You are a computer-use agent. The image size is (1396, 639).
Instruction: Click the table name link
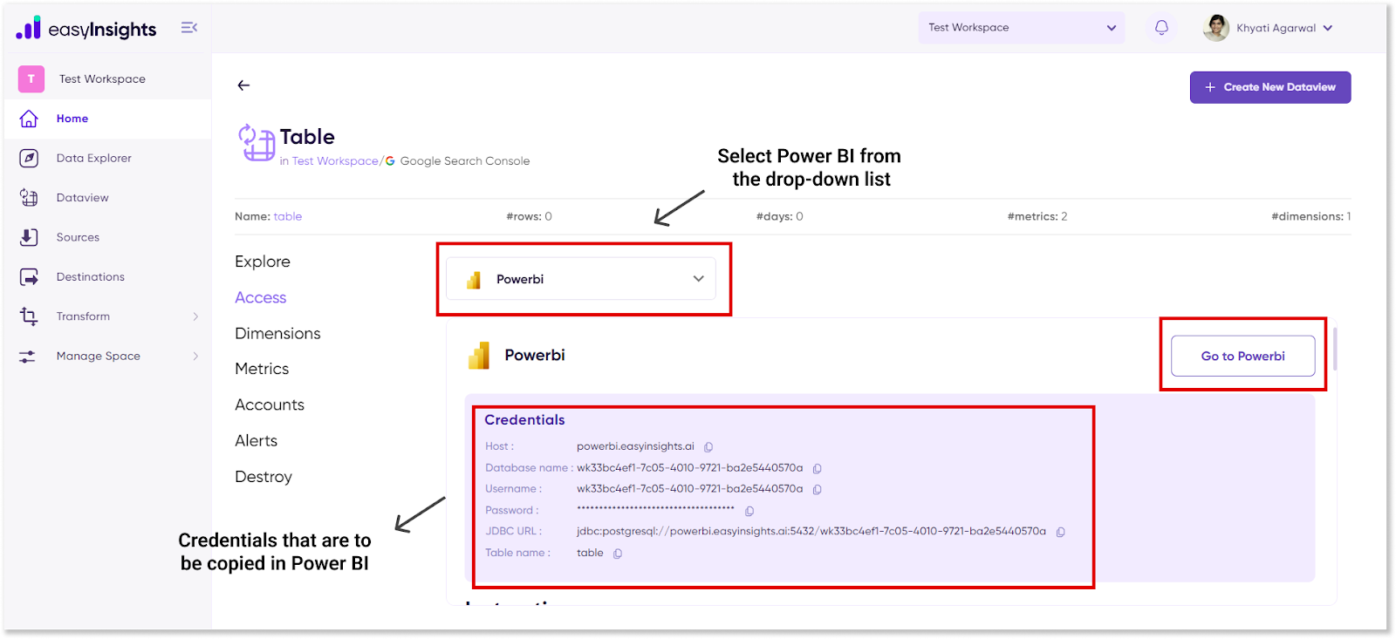[x=288, y=216]
